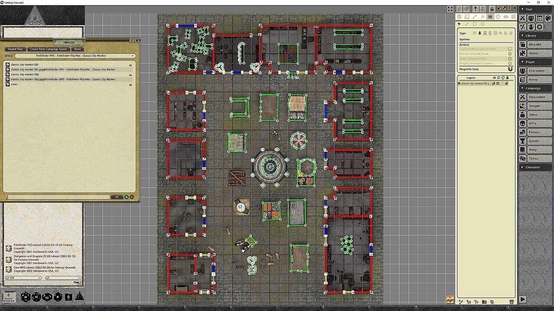Toggle visibility eye in Layers header
The width and height of the screenshot is (554, 311).
(495, 78)
